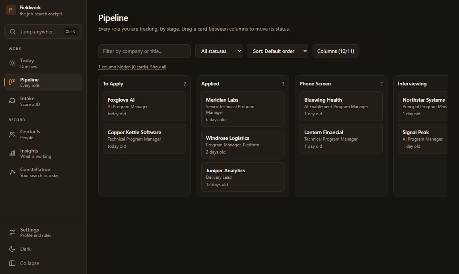Click the '6 days old' text
This screenshot has width=459, height=274.
click(216, 119)
